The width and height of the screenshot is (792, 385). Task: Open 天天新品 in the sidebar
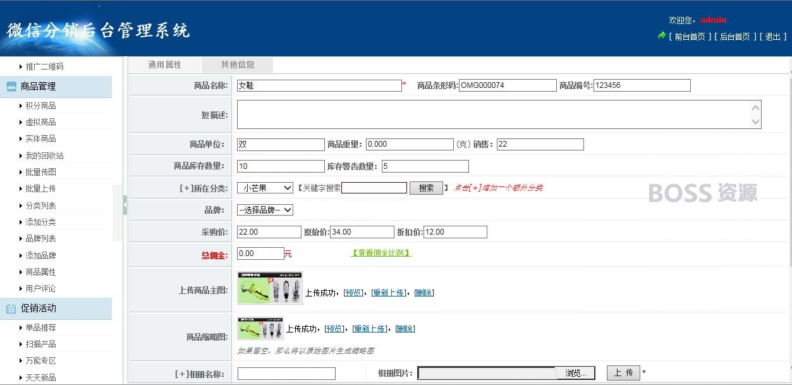40,377
